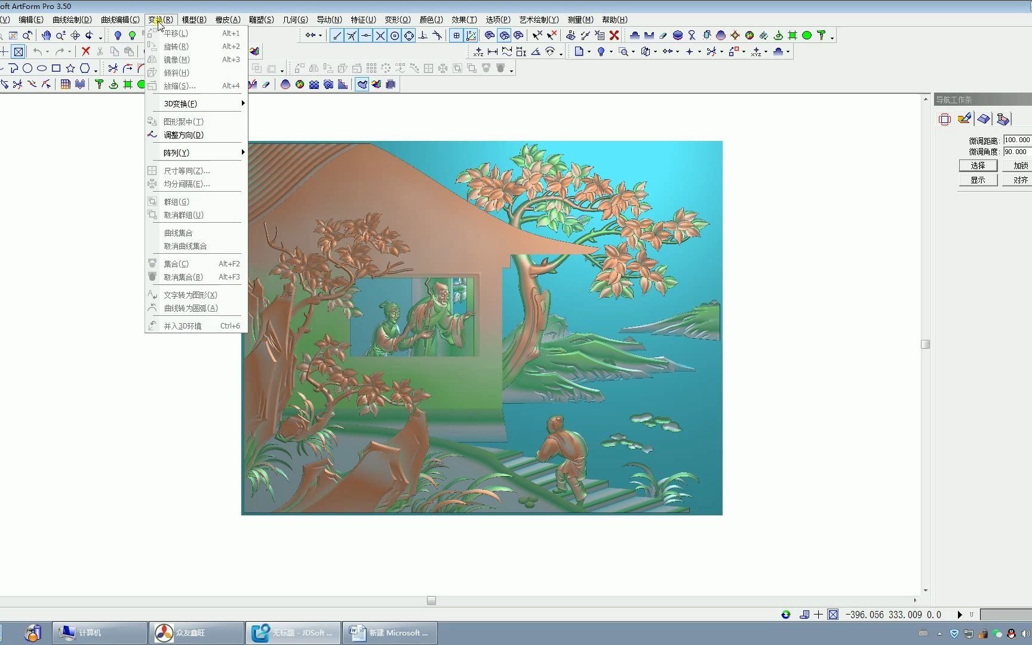This screenshot has width=1032, height=645.
Task: Select the circle drawing tool
Action: pos(27,68)
